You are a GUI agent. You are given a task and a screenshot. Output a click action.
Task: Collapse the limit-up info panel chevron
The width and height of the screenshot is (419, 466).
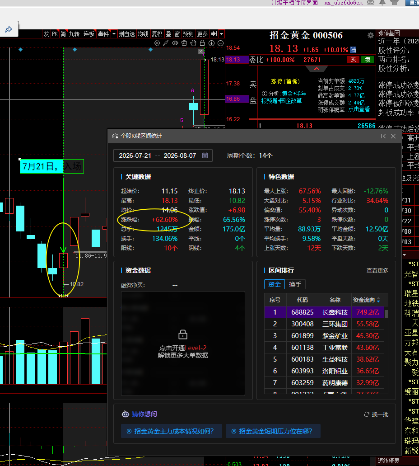(317, 69)
